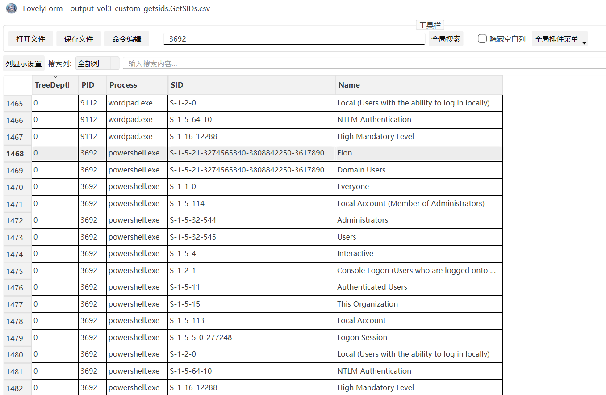Viewport: 606px width, 395px height.
Task: Click the Authenticated Users cell
Action: pos(419,287)
